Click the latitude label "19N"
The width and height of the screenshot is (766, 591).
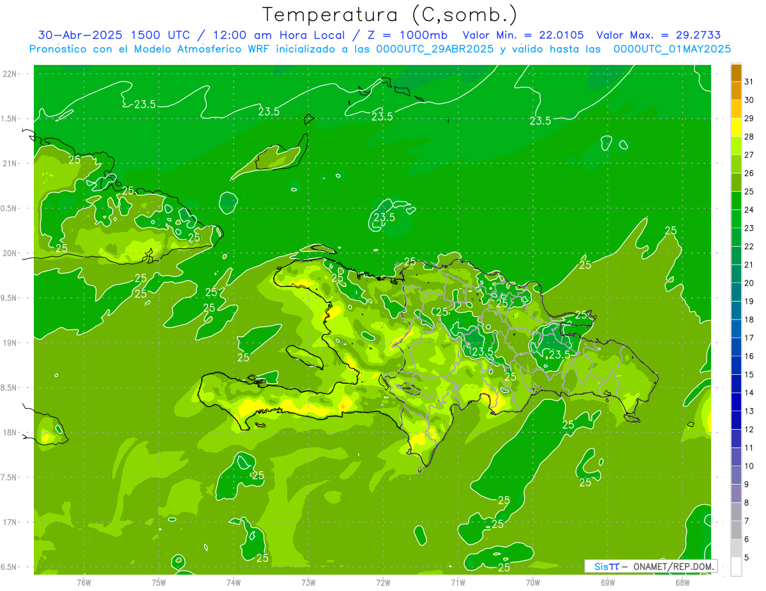click(x=10, y=343)
